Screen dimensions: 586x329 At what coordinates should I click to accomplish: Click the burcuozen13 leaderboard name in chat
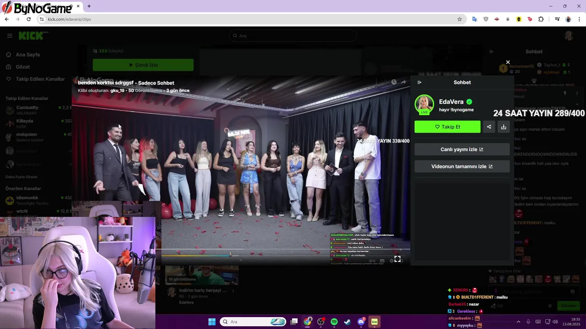click(x=521, y=66)
